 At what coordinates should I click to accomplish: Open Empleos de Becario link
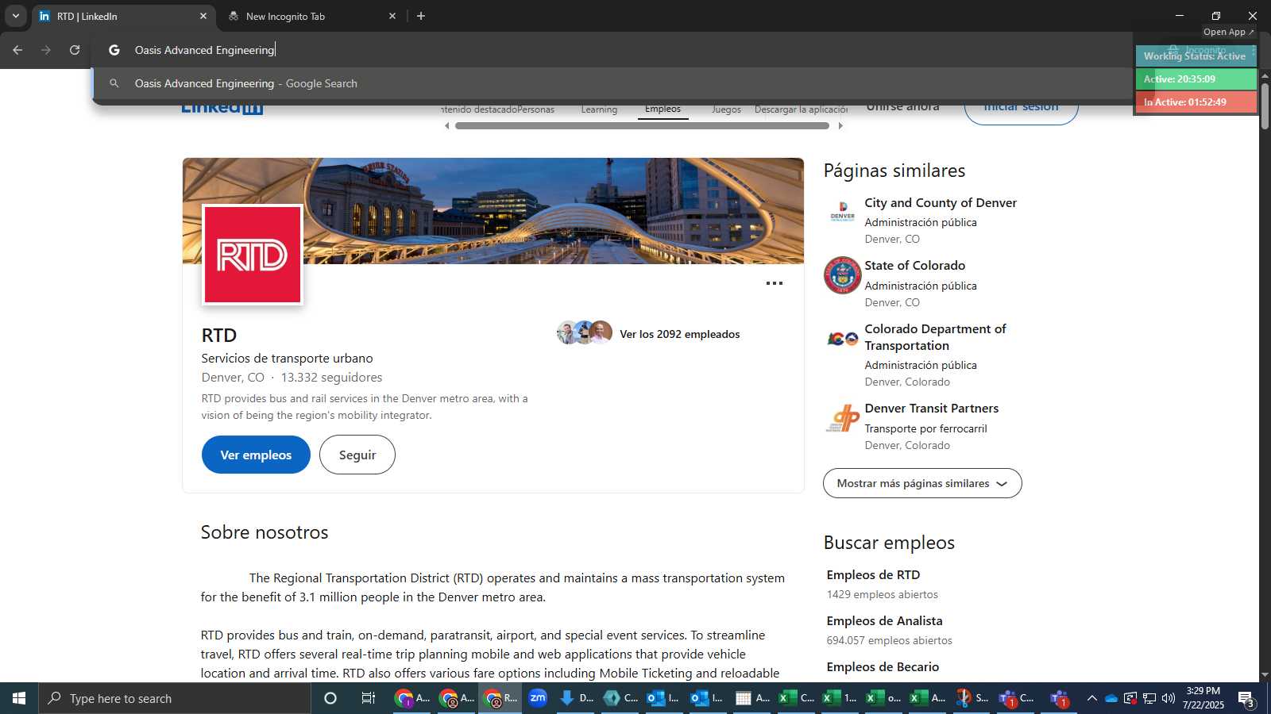pyautogui.click(x=883, y=667)
